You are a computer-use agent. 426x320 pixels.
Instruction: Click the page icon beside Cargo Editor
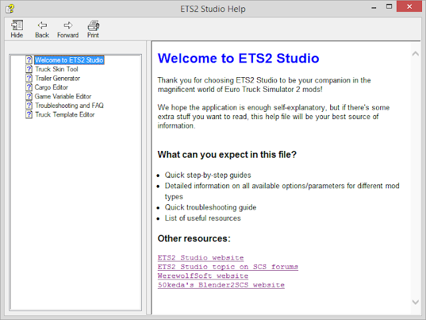29,87
